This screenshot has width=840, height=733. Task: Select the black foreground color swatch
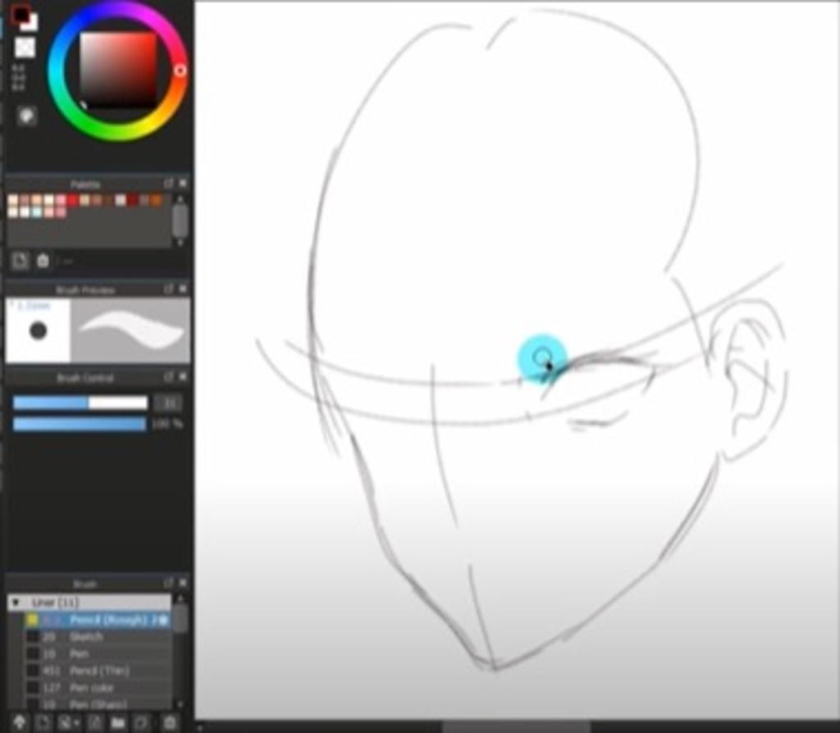coord(21,13)
